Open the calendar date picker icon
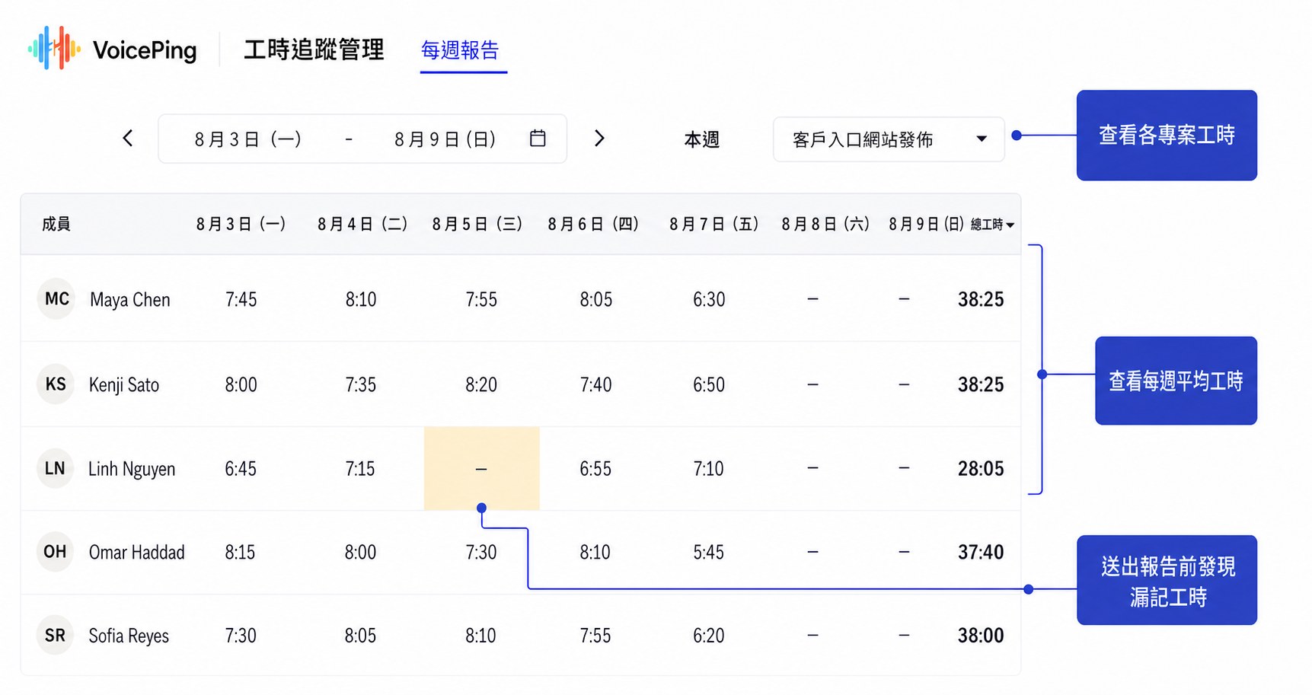This screenshot has width=1312, height=695. [538, 139]
